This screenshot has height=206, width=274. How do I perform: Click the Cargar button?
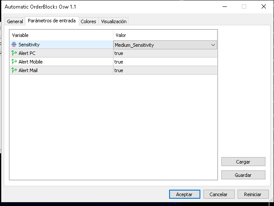243,162
